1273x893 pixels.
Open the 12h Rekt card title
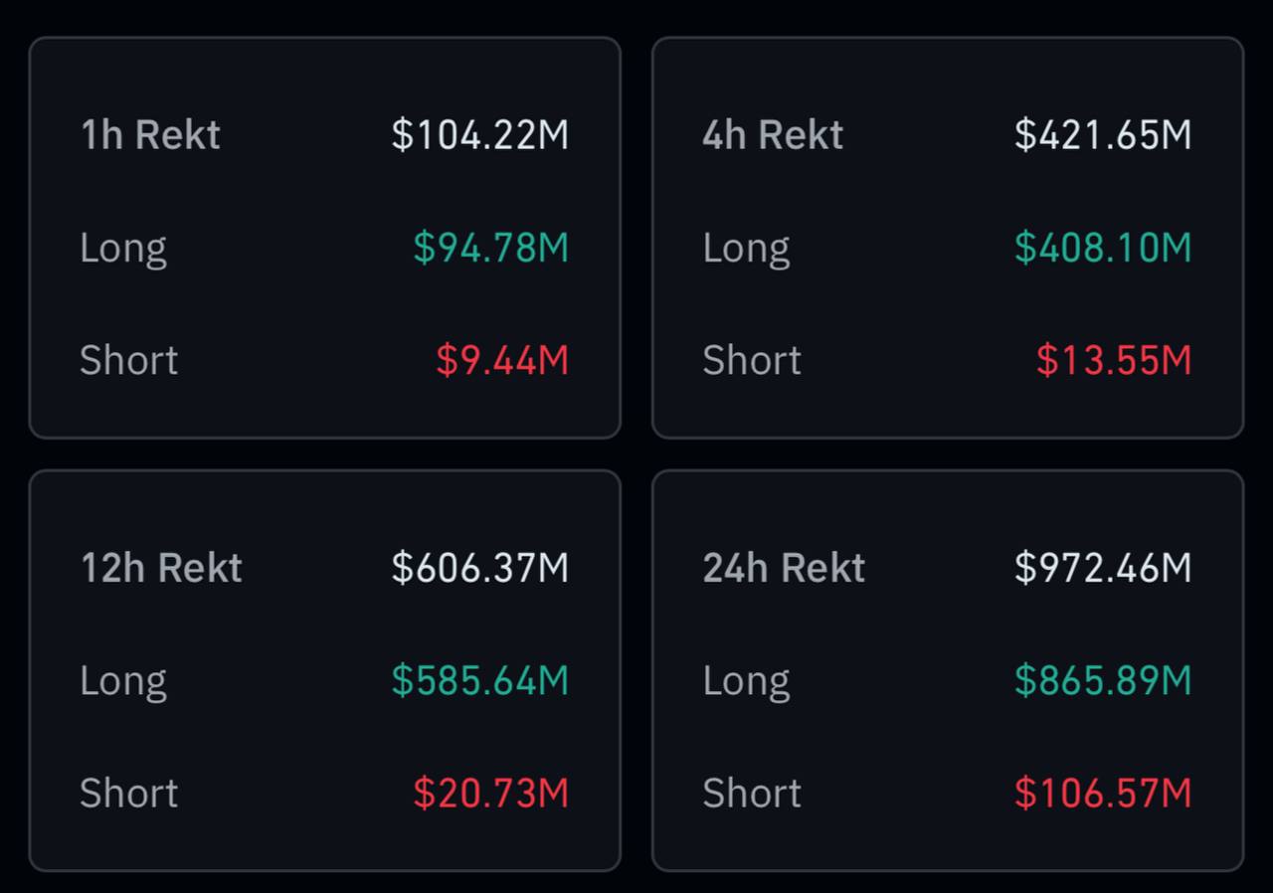click(161, 568)
